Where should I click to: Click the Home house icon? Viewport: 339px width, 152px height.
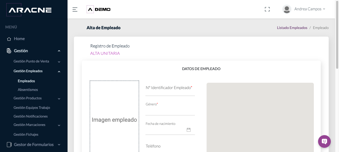[9, 39]
